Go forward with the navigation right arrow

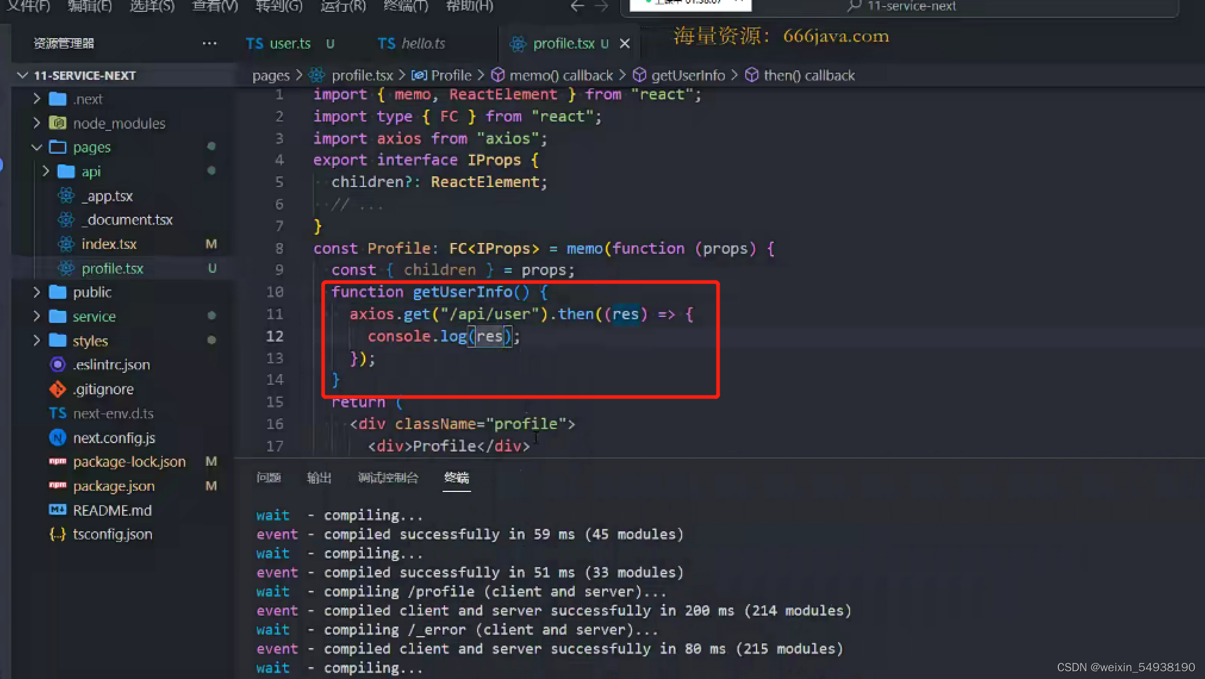pos(602,6)
